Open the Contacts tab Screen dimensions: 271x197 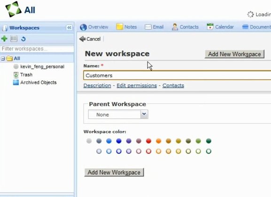coord(185,27)
